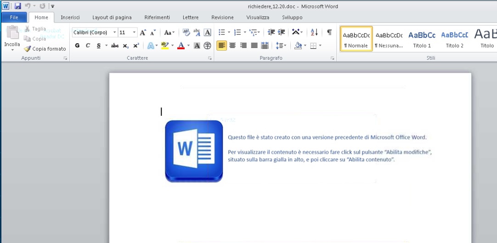
Task: Toggle show paragraph marks ¶
Action: pos(329,32)
